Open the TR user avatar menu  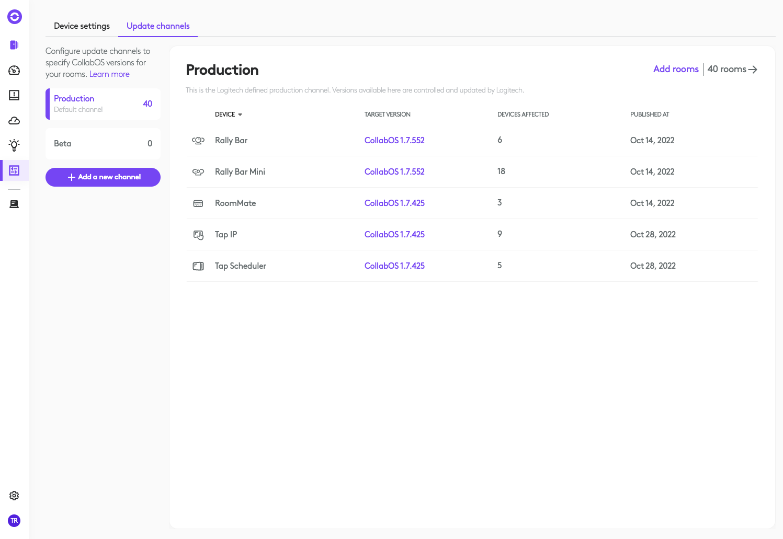tap(15, 521)
